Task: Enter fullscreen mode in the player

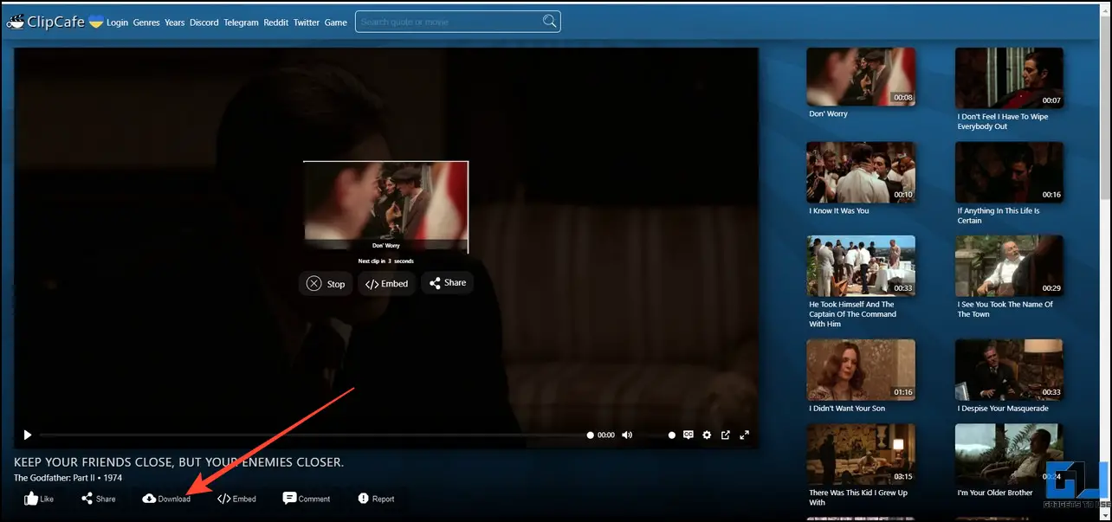Action: 744,435
